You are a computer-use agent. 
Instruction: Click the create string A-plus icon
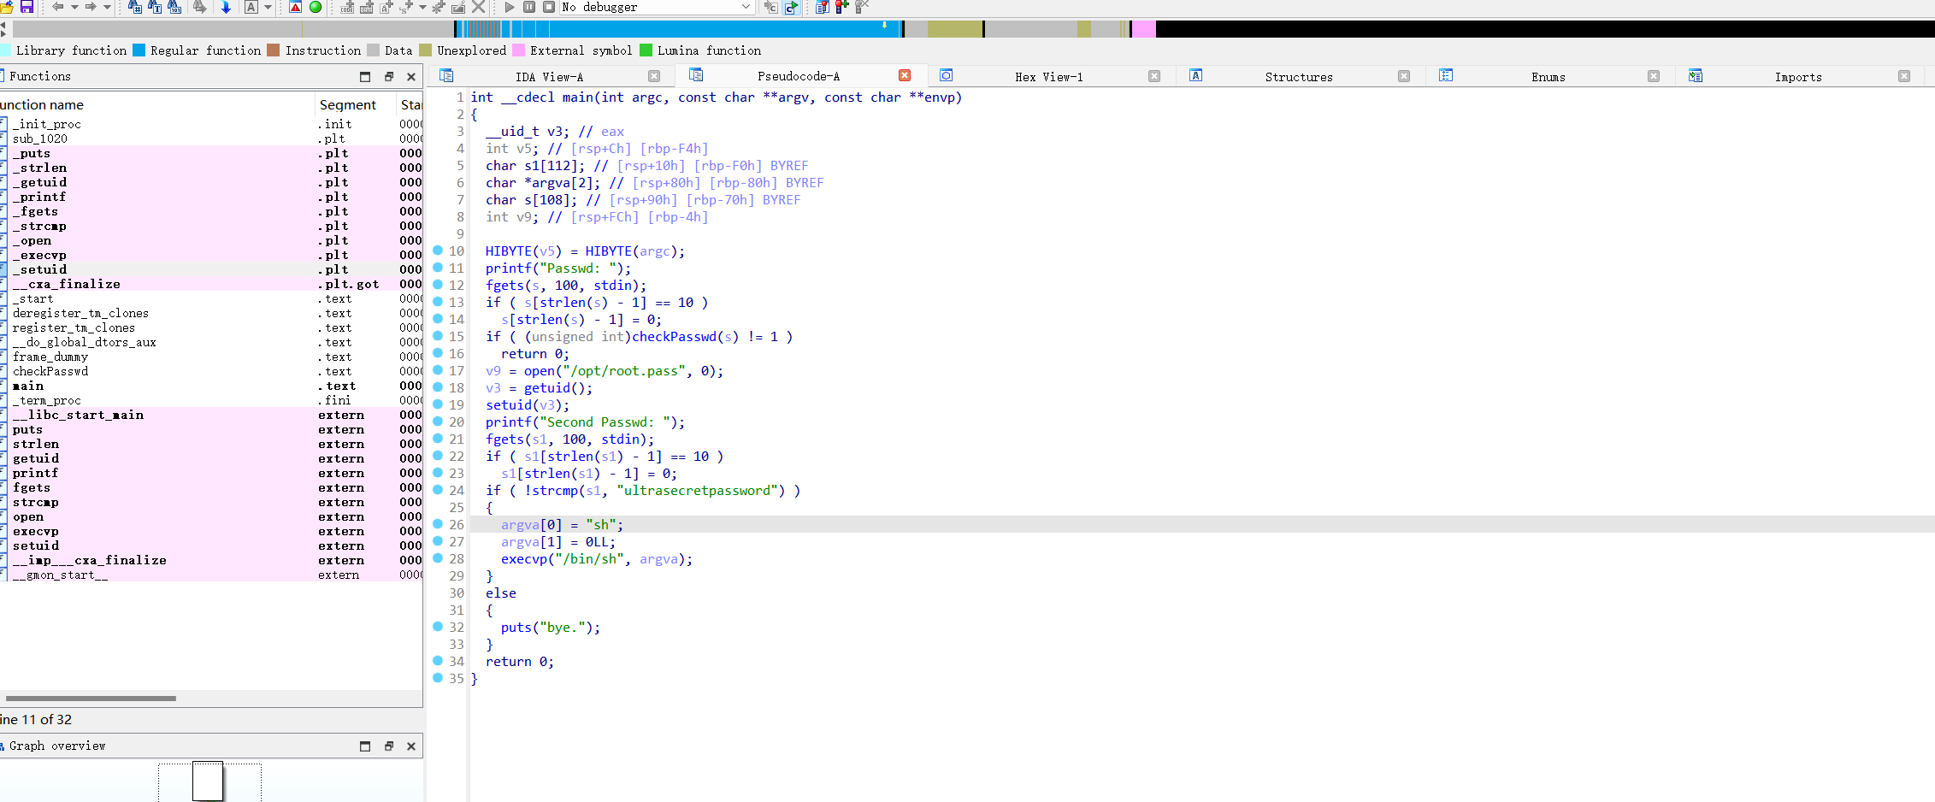coord(386,7)
